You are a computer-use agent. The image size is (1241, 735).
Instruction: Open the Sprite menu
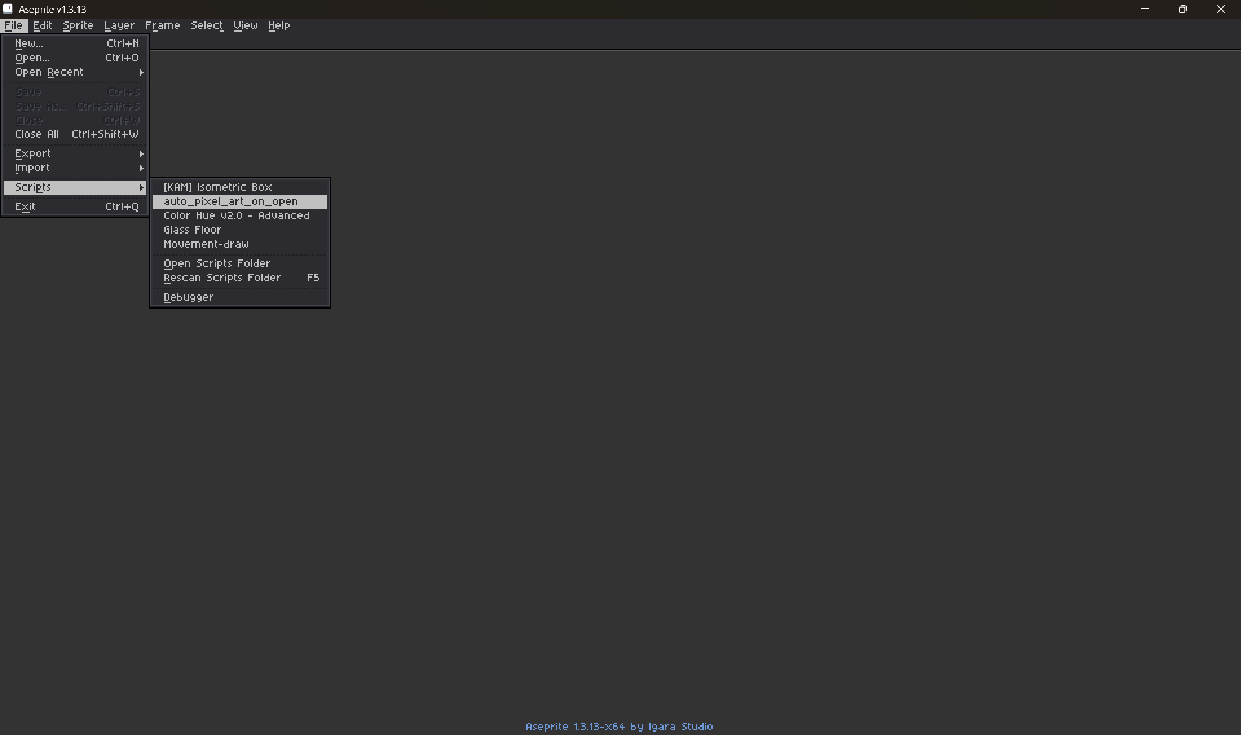pyautogui.click(x=78, y=26)
